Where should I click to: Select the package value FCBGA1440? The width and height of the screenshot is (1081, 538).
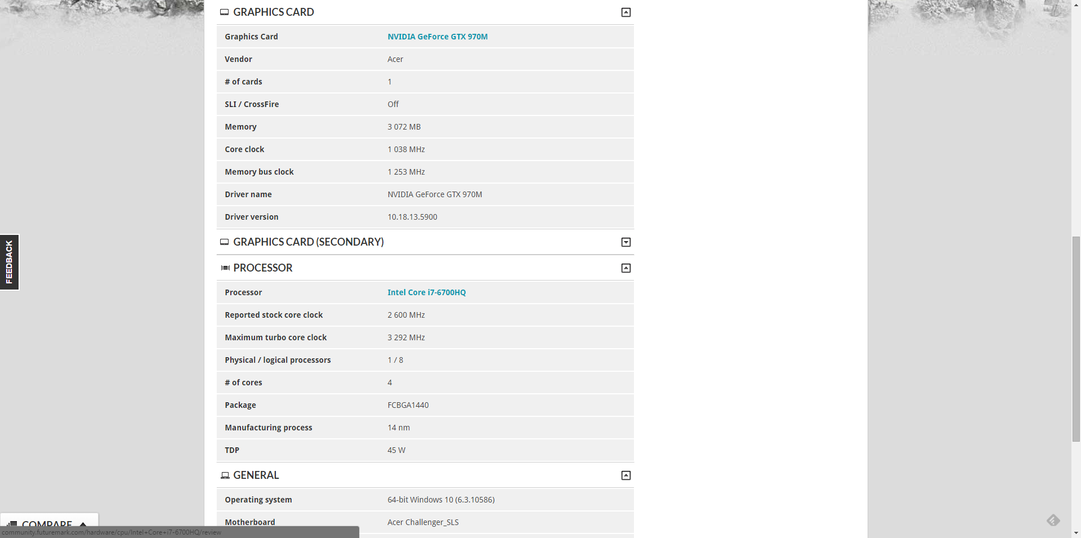[408, 405]
